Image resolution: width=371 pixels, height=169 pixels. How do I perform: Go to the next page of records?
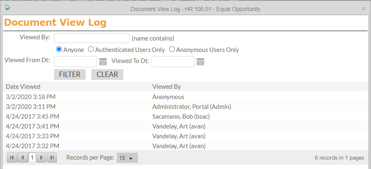41,158
